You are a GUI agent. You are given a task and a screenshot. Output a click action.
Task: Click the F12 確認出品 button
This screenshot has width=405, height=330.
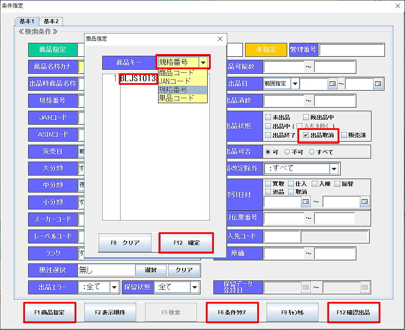(353, 313)
